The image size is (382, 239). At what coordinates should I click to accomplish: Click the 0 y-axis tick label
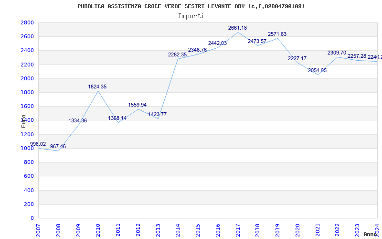[x=32, y=218]
